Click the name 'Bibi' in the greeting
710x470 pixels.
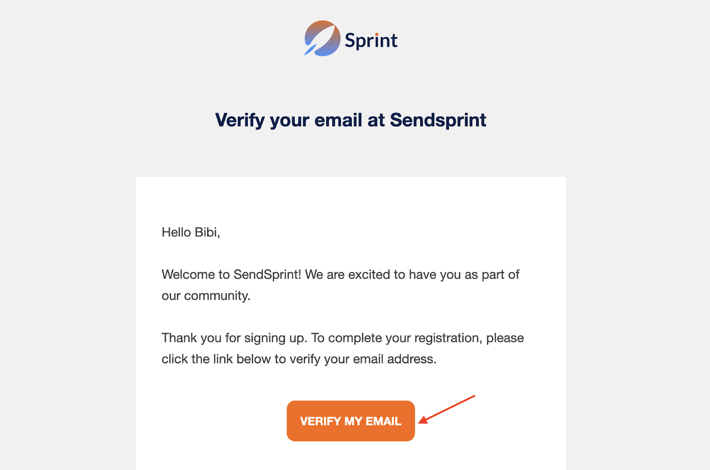pos(207,232)
